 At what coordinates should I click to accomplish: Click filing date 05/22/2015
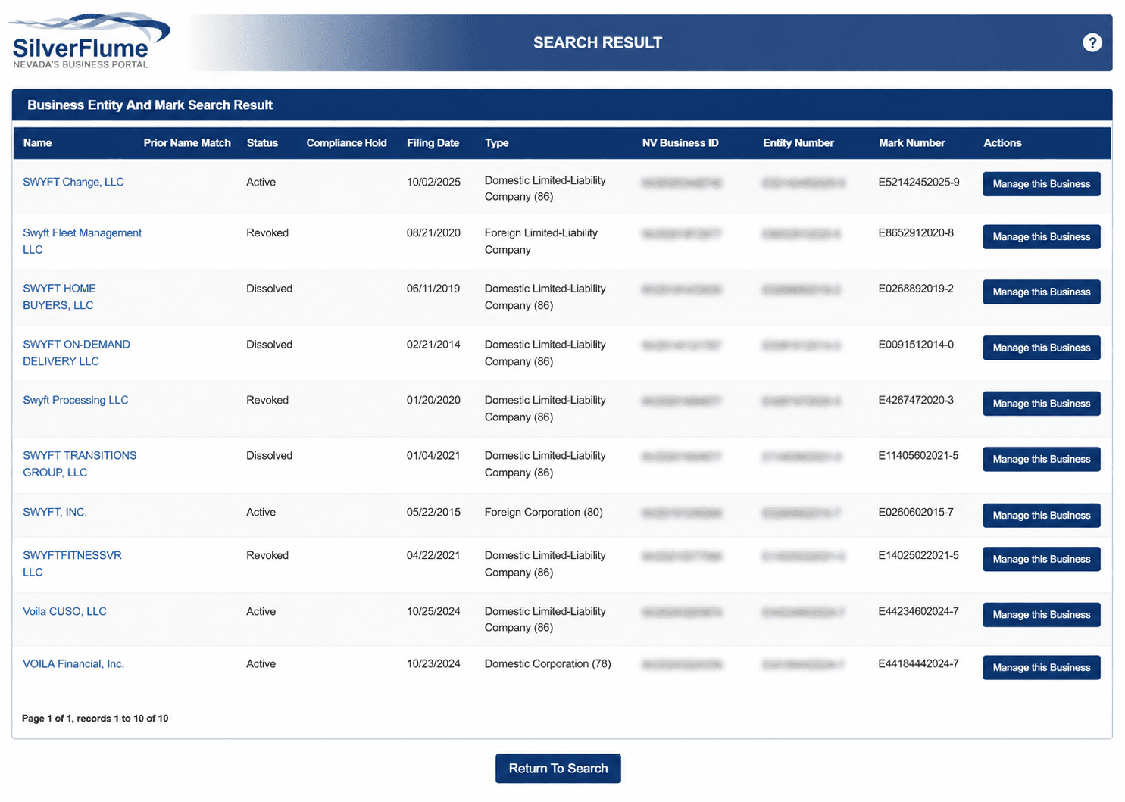pos(433,512)
